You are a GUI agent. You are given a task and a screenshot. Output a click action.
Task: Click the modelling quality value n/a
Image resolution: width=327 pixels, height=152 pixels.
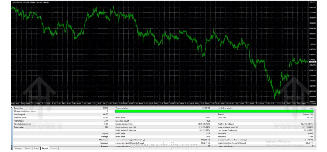[x=312, y=108]
